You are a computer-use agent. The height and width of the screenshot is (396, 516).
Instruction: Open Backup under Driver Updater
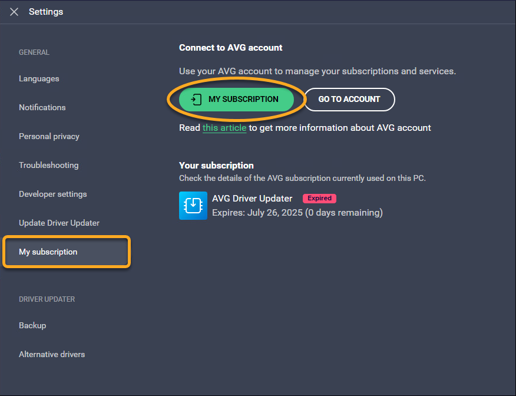click(x=32, y=326)
